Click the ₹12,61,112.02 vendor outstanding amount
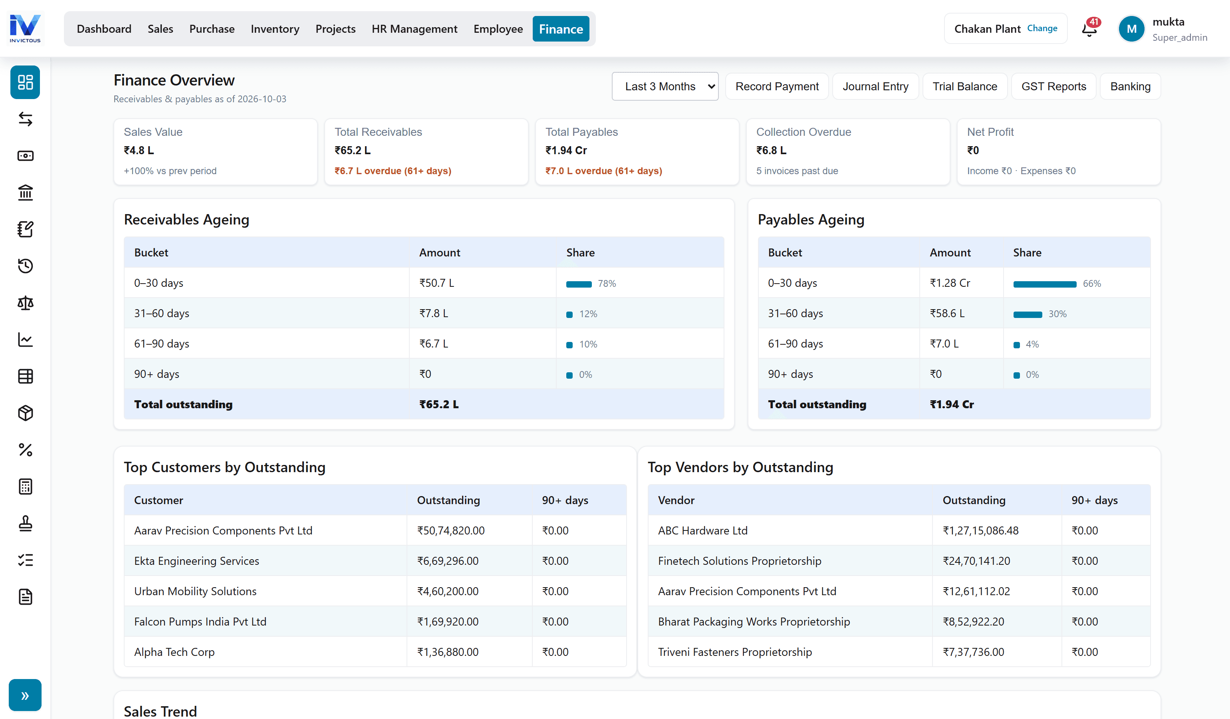1230x719 pixels. 976,591
